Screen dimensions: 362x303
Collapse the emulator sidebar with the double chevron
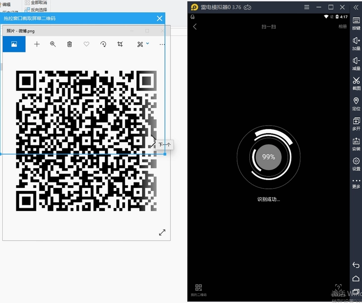click(356, 7)
